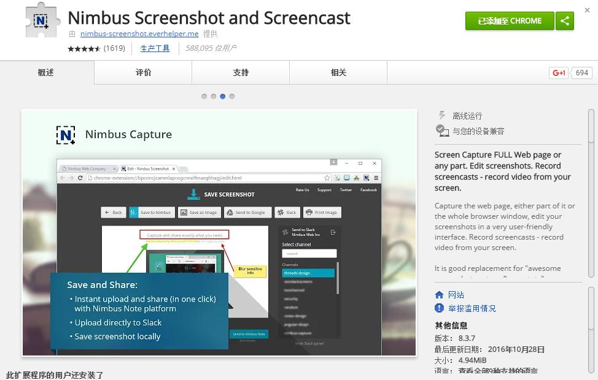Close the extension detail overlay
Viewport: 598px width, 380px height.
(588, 10)
